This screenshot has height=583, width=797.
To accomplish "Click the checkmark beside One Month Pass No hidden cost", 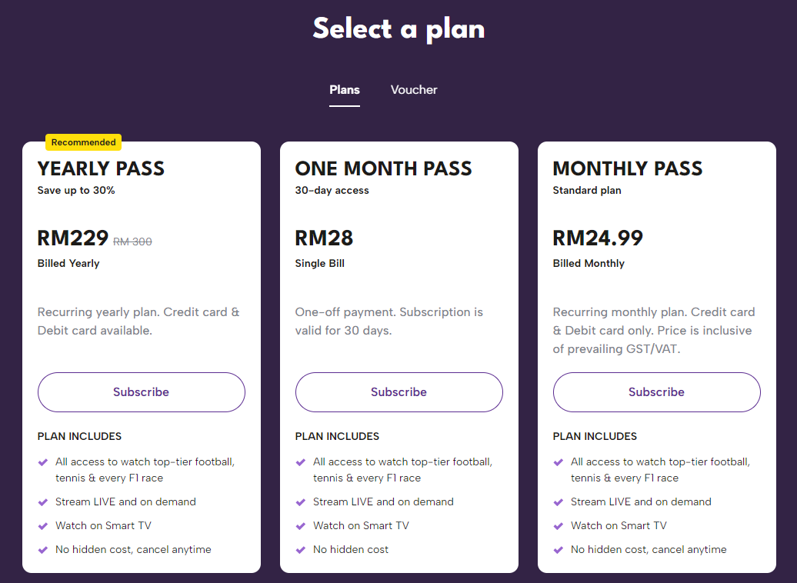I will click(x=301, y=550).
